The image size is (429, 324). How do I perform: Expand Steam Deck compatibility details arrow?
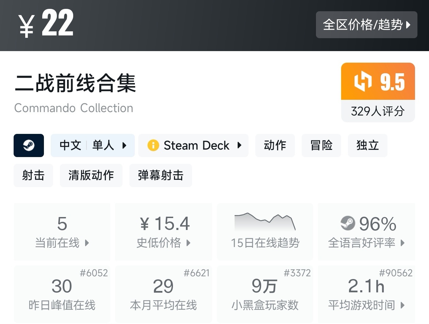point(239,145)
